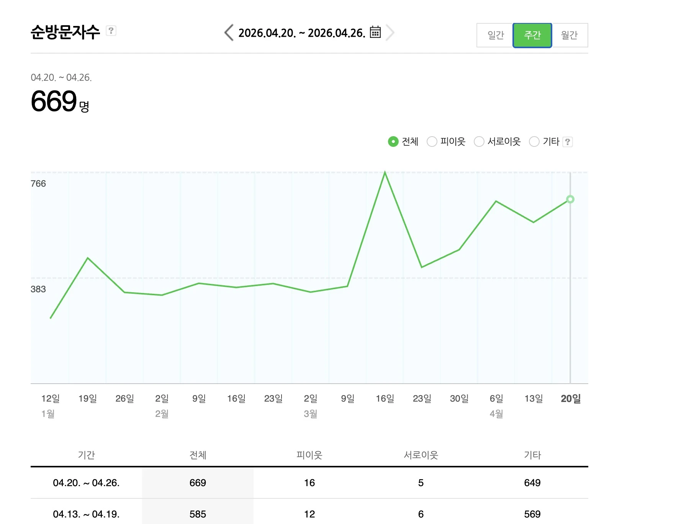Click the large 669명 visitor total
Viewport: 694px width, 524px height.
point(60,101)
